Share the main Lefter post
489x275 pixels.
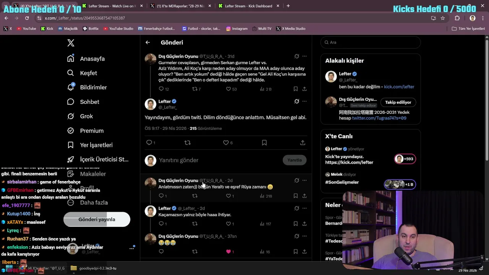coord(303,142)
